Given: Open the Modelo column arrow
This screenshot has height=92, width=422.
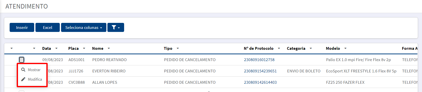Looking at the screenshot, I should pos(346,48).
